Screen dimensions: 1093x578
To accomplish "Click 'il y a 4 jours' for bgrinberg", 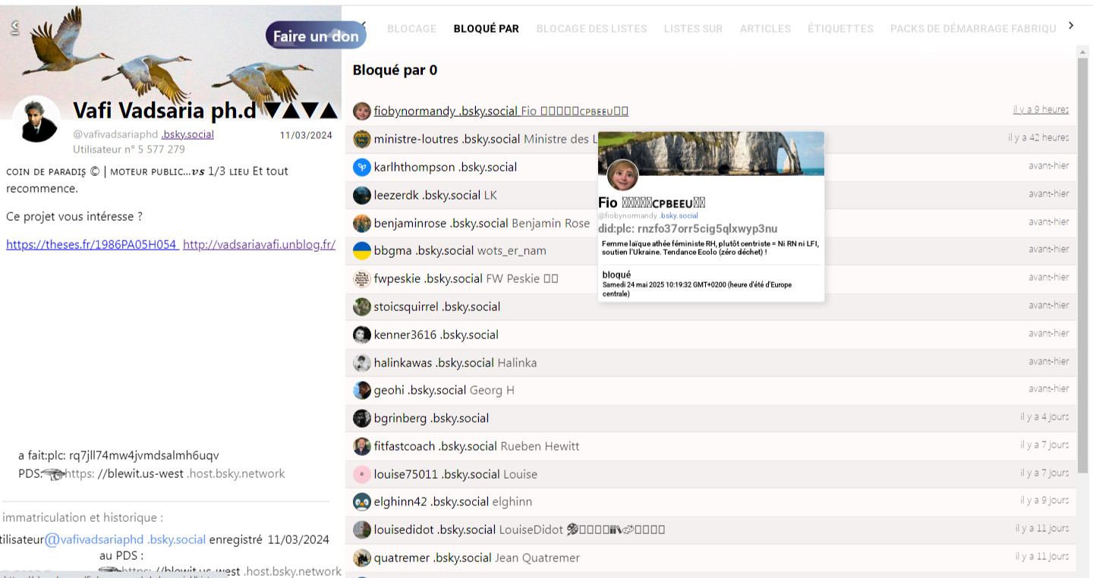I will 1044,417.
